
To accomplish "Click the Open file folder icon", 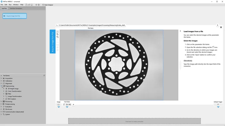I will pos(29,5).
